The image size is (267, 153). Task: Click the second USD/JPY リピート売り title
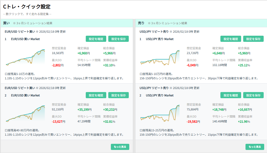154,88
